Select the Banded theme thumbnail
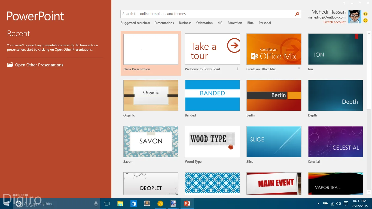This screenshot has height=209, width=372. tap(212, 96)
